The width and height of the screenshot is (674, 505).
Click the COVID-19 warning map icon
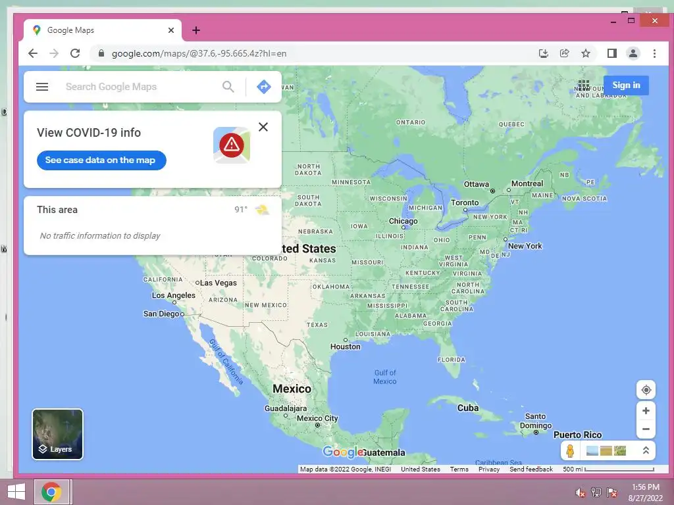point(232,145)
